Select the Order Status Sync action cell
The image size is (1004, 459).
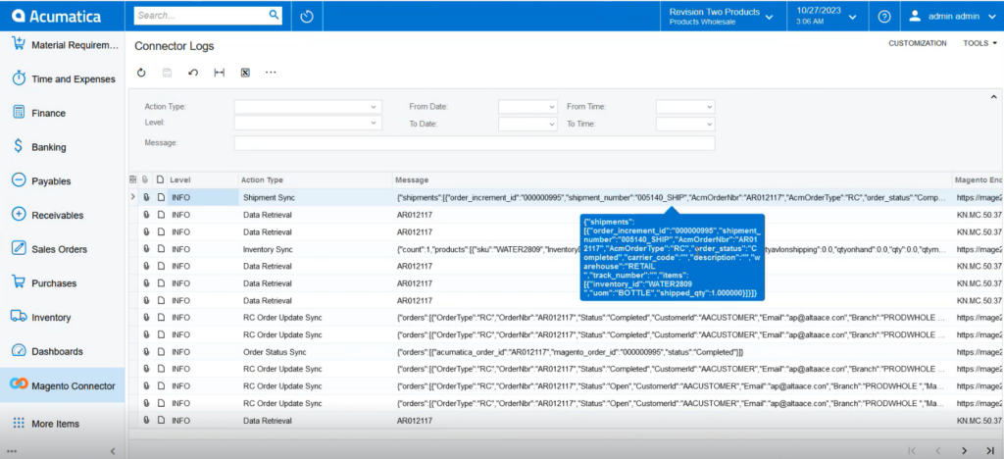pyautogui.click(x=315, y=351)
